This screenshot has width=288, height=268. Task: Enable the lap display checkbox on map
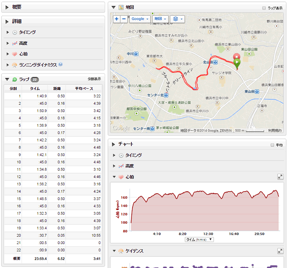tap(264, 8)
